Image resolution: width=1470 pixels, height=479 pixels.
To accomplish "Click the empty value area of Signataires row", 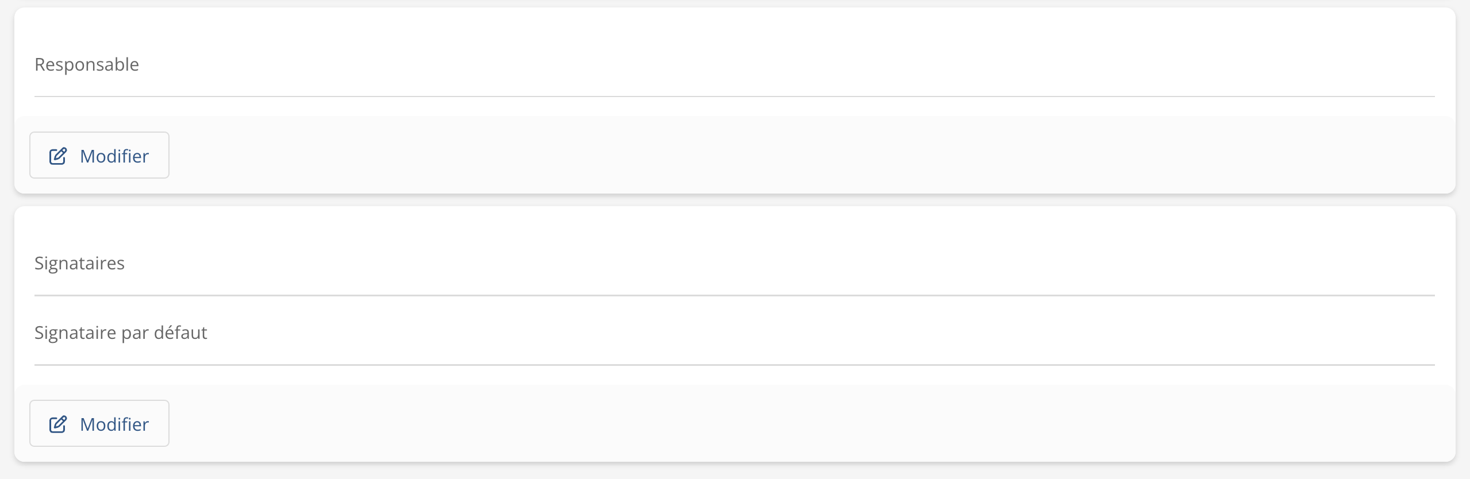I will click(x=805, y=263).
